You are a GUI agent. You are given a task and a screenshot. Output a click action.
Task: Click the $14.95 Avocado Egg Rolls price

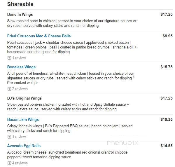166,146
